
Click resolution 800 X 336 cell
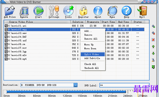78,26
